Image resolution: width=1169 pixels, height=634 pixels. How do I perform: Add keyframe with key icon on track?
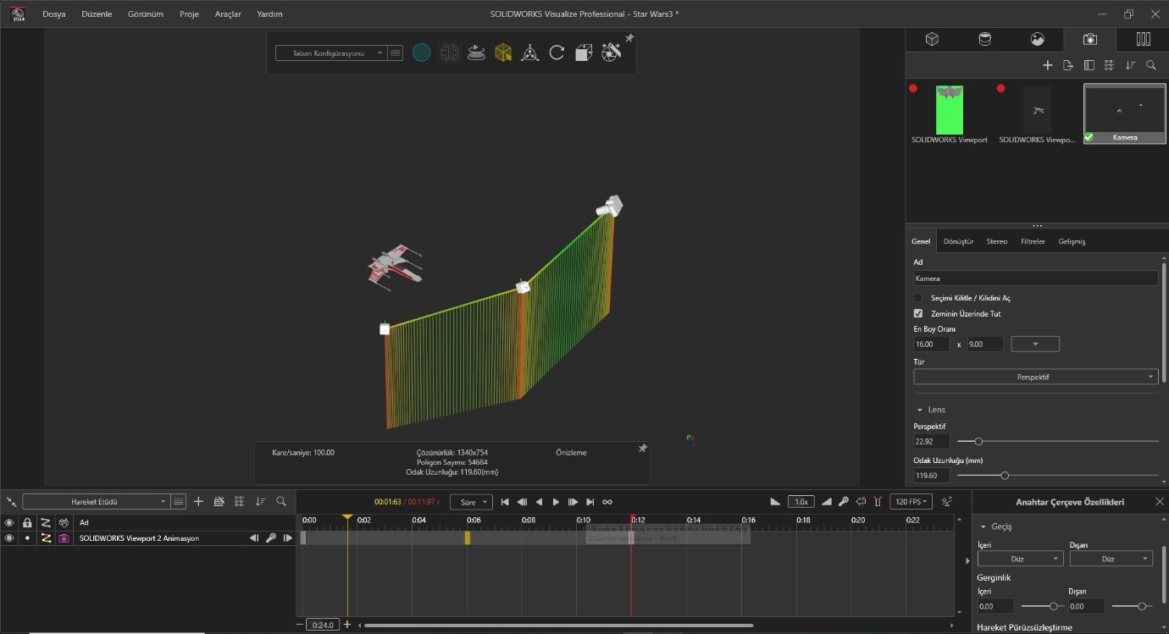[x=271, y=538]
